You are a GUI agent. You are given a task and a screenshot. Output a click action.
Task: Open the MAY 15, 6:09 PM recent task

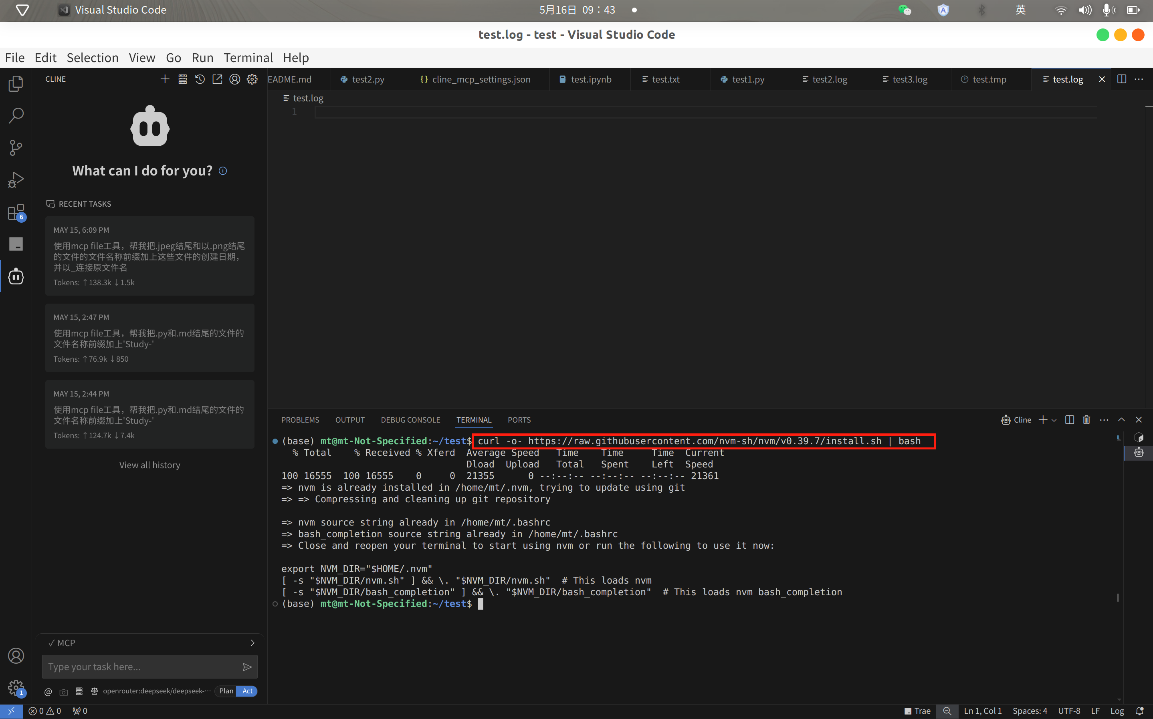point(149,256)
